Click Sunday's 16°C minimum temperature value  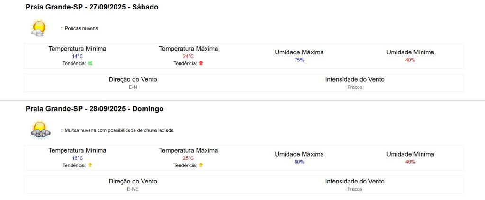pos(77,158)
